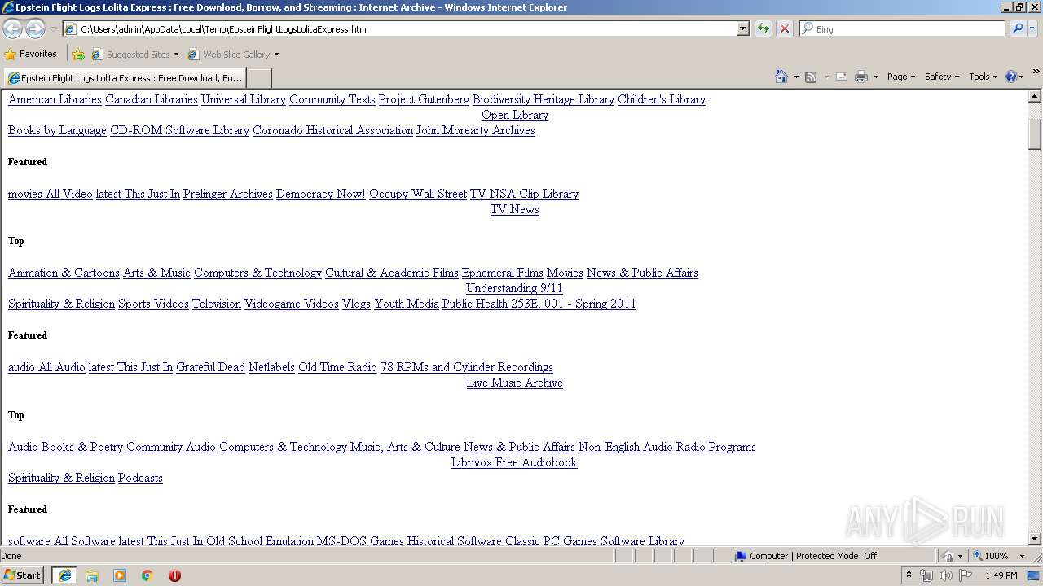Image resolution: width=1043 pixels, height=586 pixels.
Task: Click the red Opera icon in taskbar
Action: tap(174, 575)
